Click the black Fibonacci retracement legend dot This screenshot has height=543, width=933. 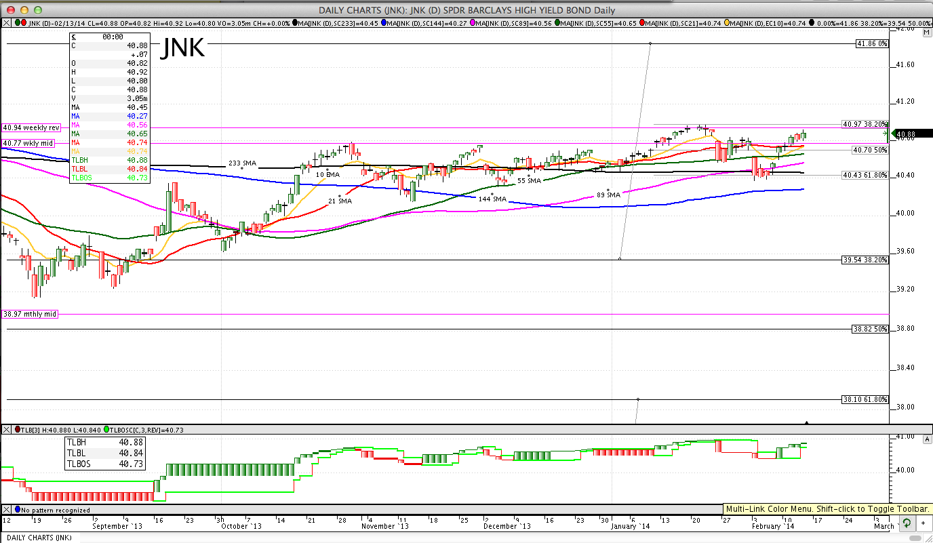pos(810,22)
